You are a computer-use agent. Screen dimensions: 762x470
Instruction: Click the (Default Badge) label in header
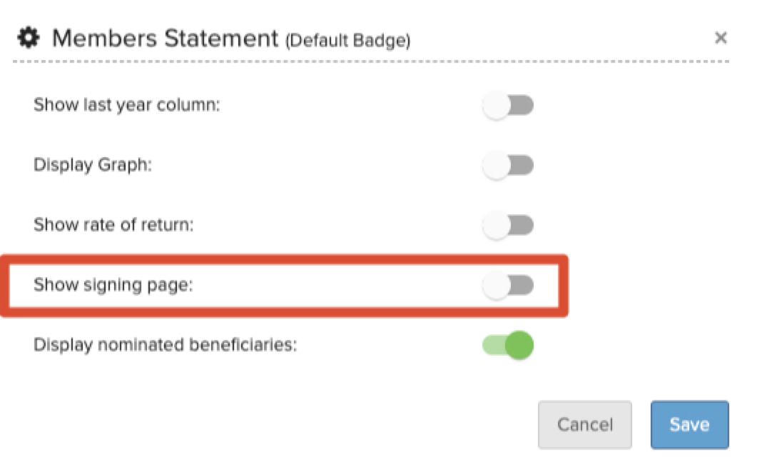(x=347, y=41)
